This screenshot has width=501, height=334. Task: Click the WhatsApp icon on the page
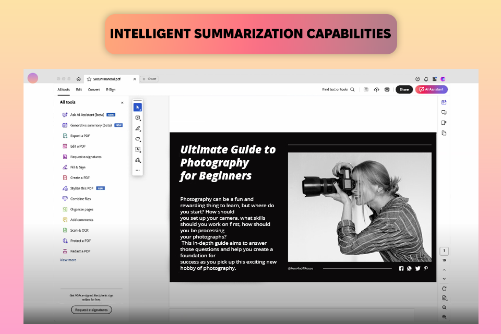[409, 268]
